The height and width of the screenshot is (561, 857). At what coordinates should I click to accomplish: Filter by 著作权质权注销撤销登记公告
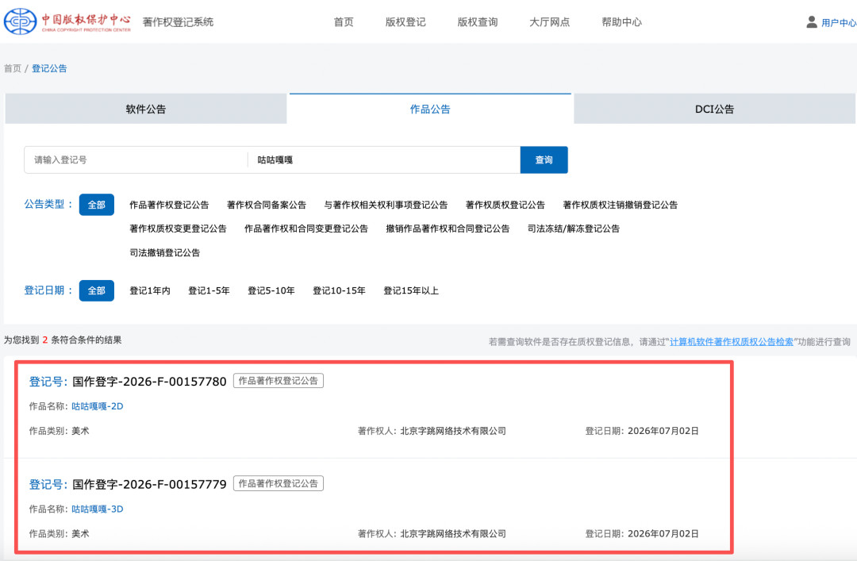pyautogui.click(x=621, y=205)
